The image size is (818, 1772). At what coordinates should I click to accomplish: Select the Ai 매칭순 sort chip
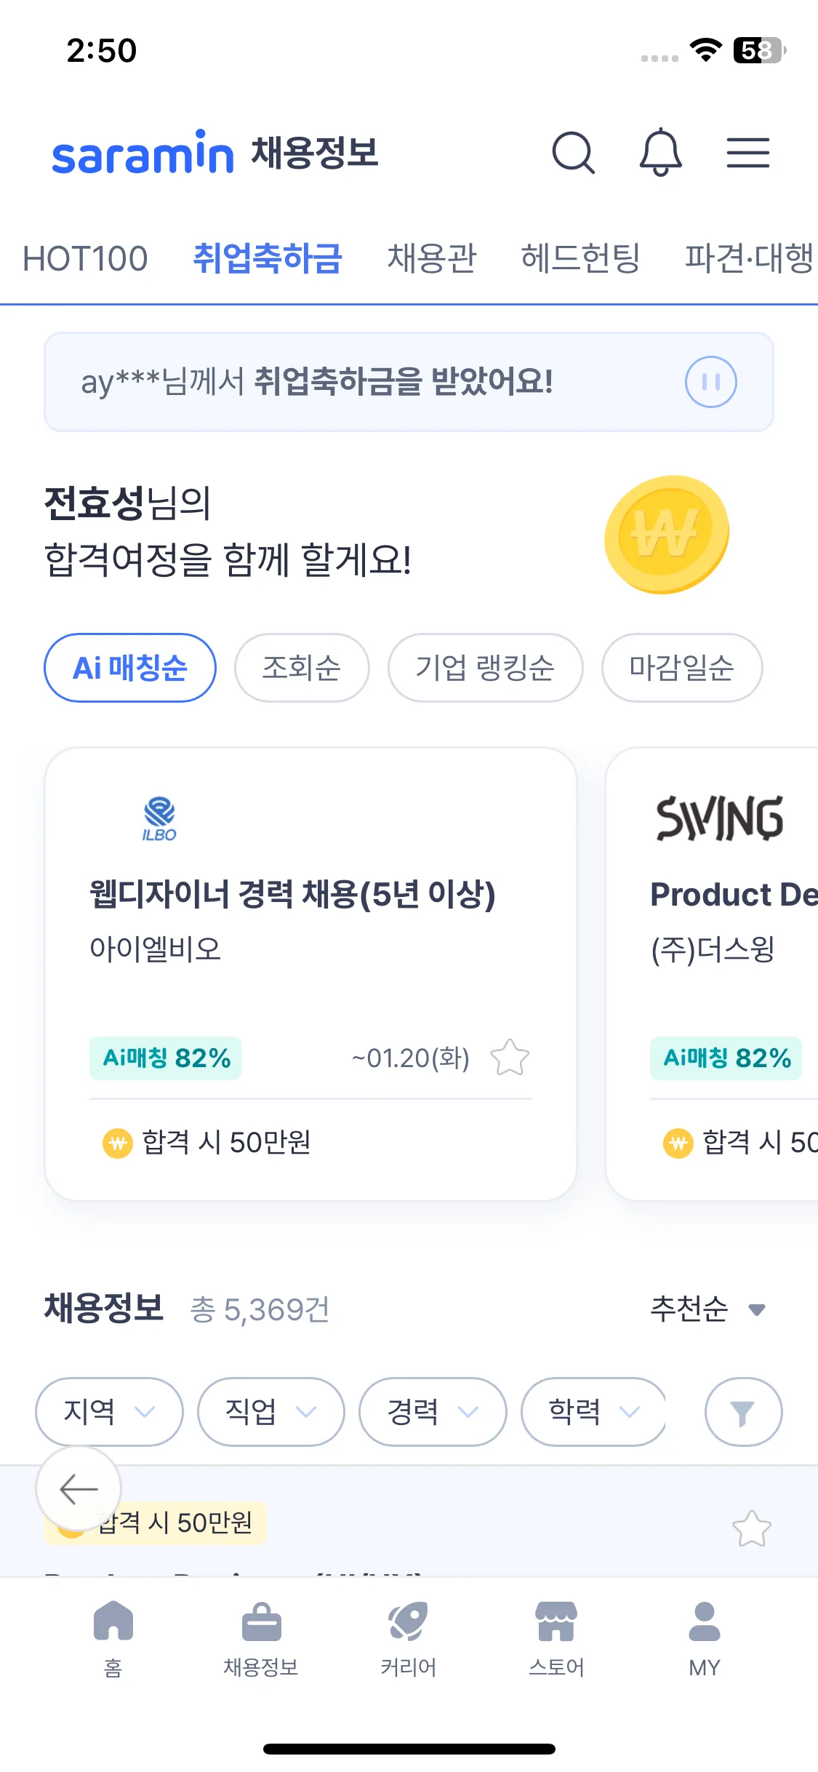130,668
